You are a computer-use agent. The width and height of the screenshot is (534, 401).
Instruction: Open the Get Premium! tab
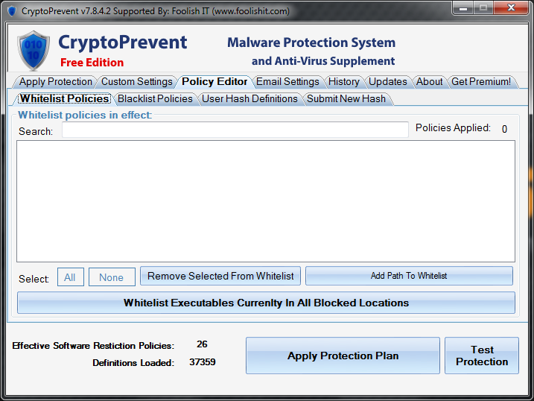click(x=481, y=82)
